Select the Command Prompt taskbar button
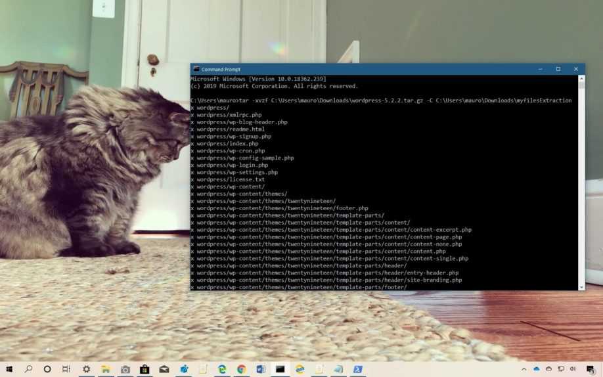This screenshot has height=377, width=603. pos(280,369)
